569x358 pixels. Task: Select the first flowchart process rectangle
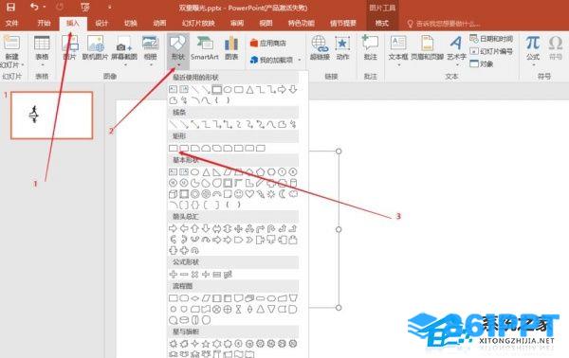tap(174, 298)
